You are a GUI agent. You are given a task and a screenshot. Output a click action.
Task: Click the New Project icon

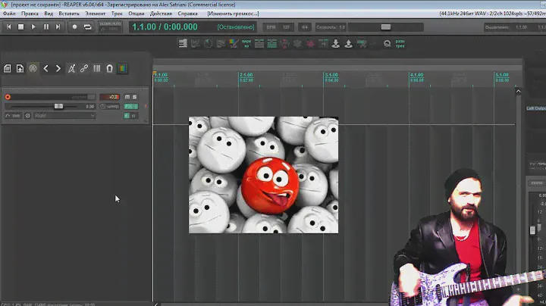point(8,68)
